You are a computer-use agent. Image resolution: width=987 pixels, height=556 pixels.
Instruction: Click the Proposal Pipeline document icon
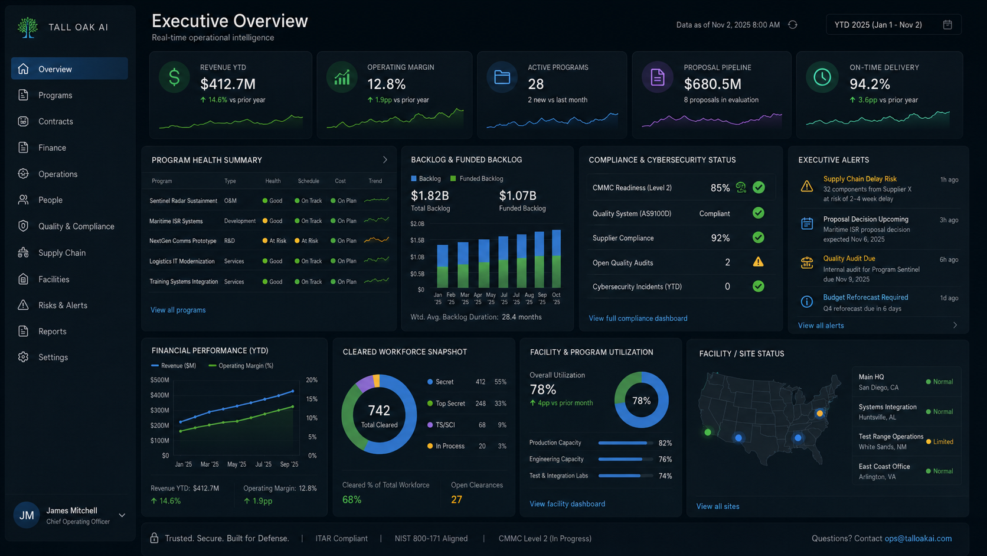(658, 77)
